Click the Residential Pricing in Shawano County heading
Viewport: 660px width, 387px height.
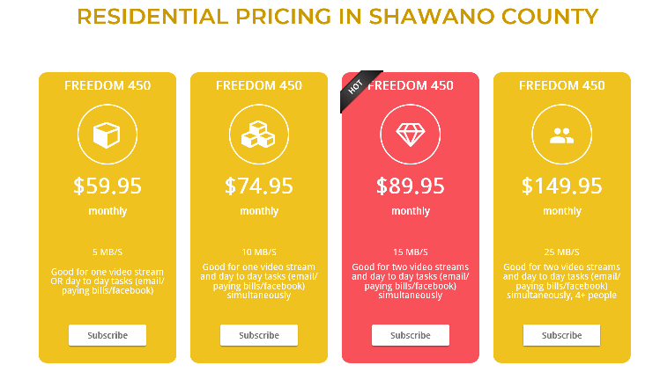click(x=337, y=17)
